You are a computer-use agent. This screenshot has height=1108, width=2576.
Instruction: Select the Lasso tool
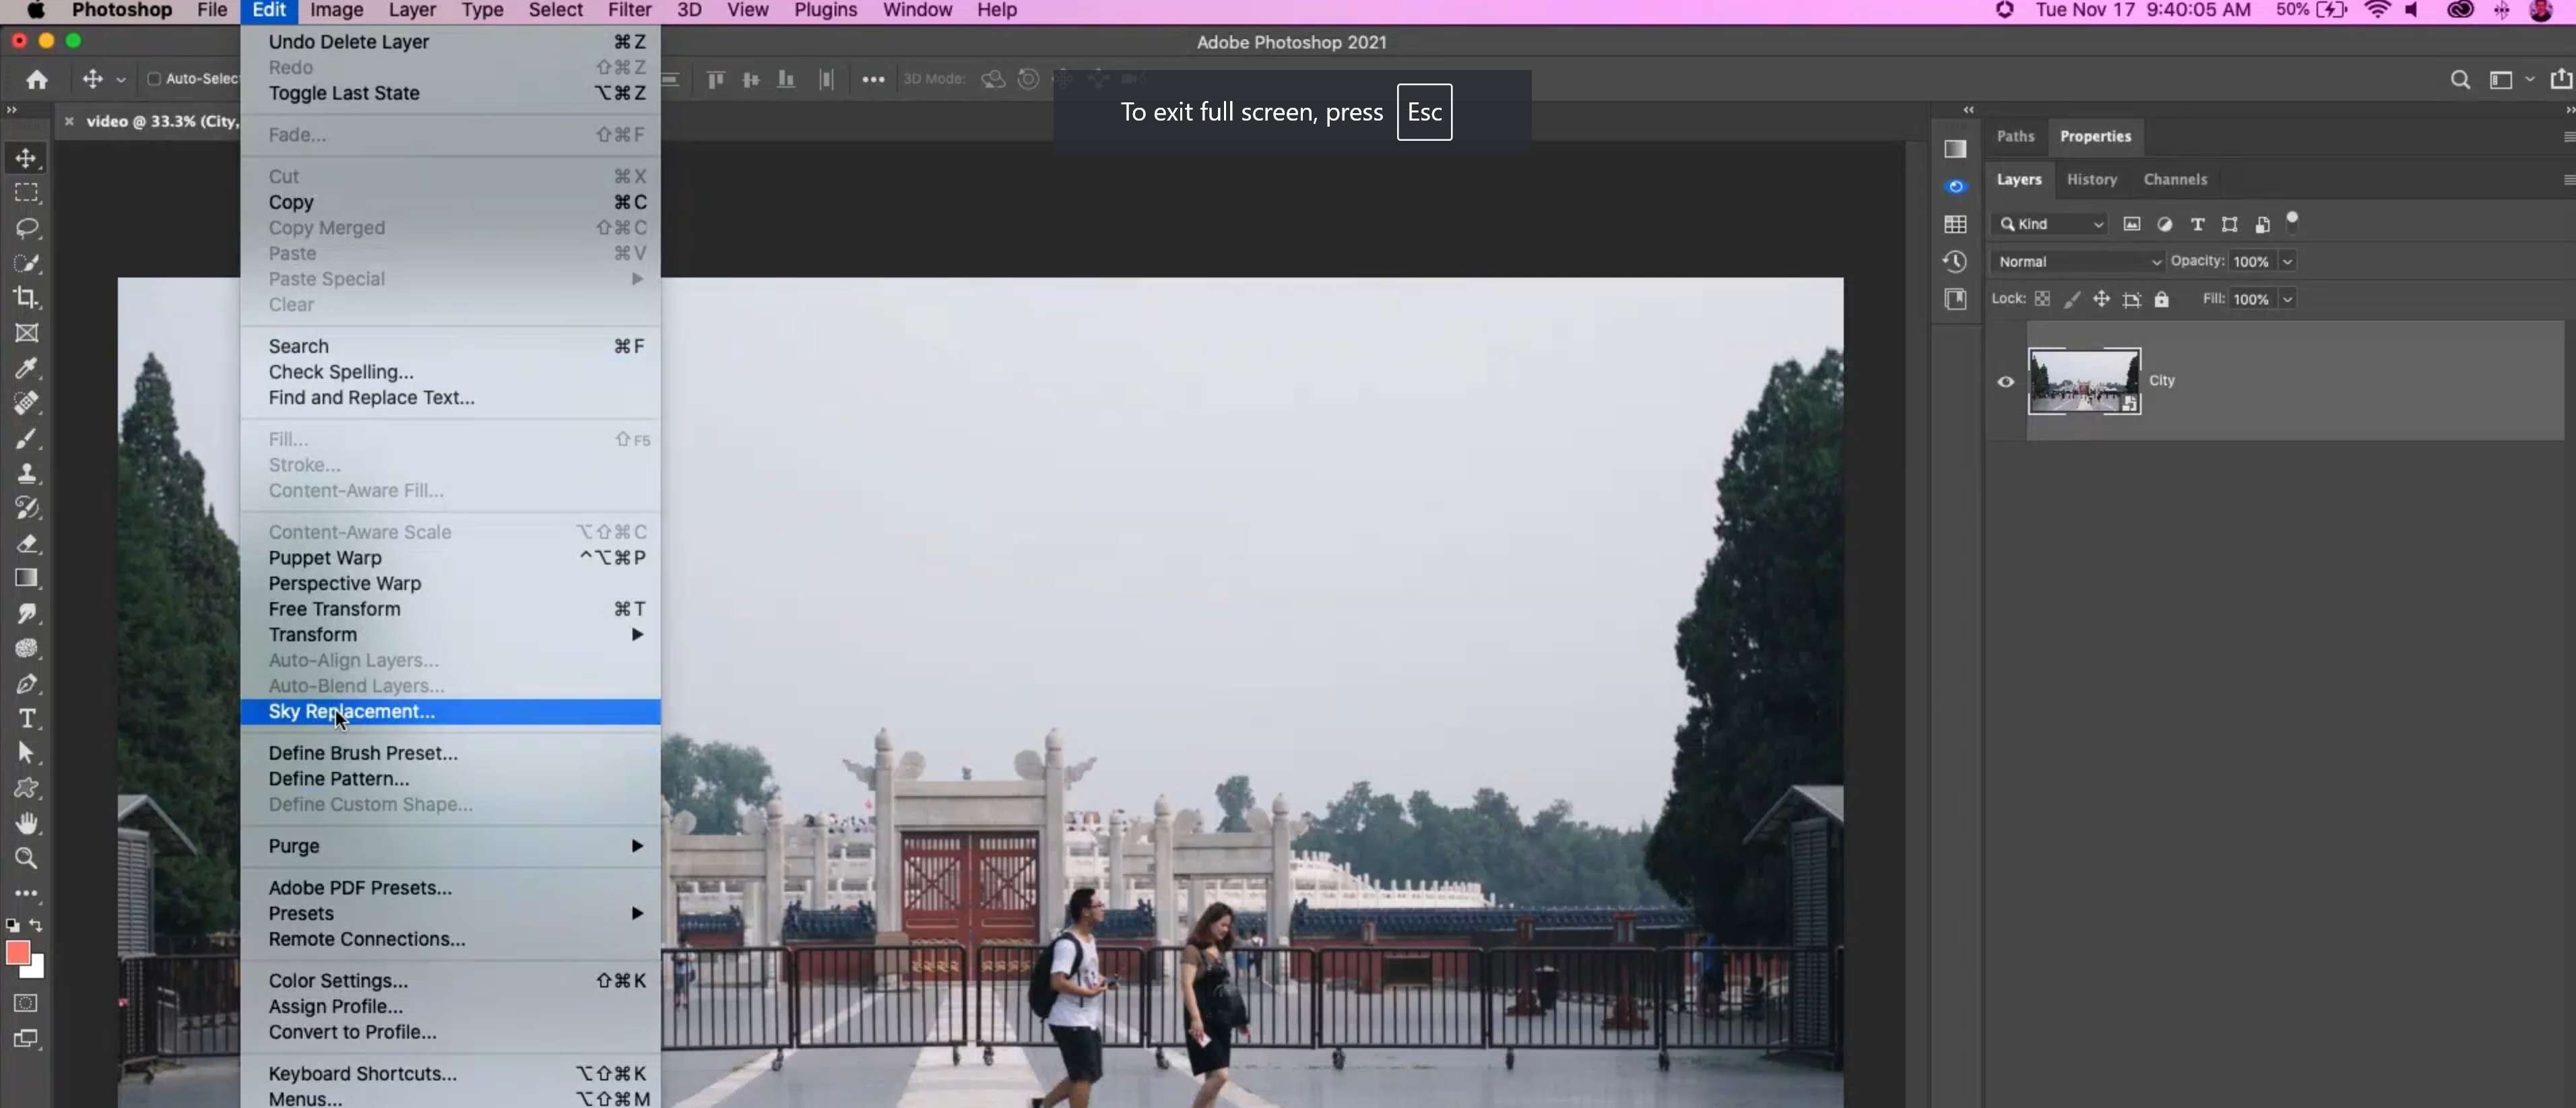point(26,228)
